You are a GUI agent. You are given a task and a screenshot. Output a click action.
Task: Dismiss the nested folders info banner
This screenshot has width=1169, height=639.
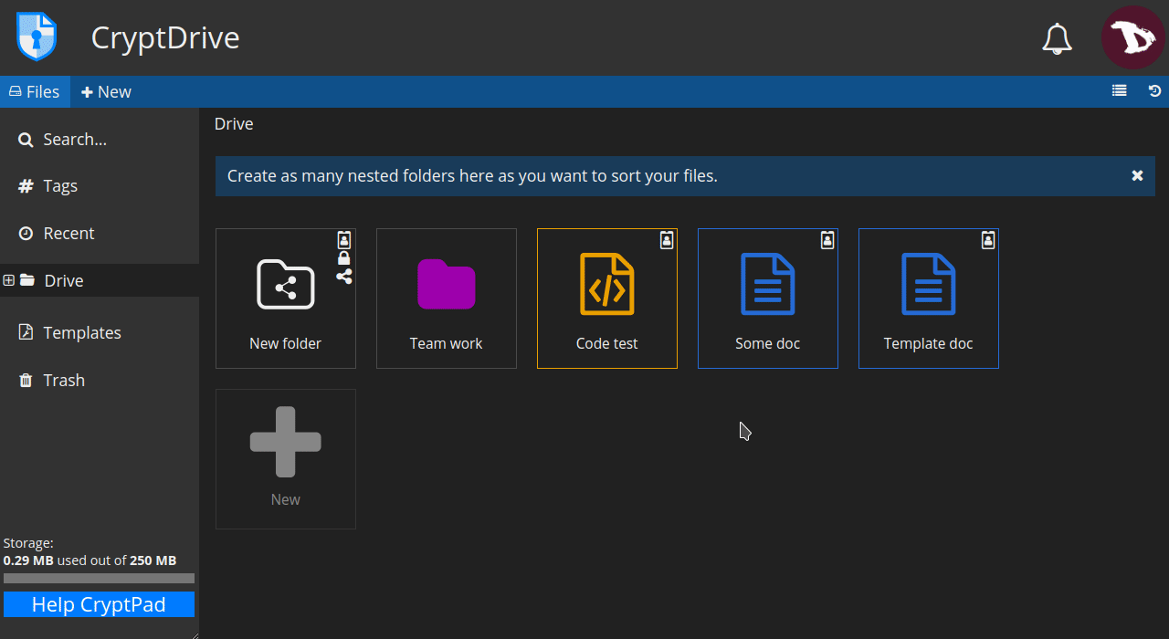(x=1137, y=176)
